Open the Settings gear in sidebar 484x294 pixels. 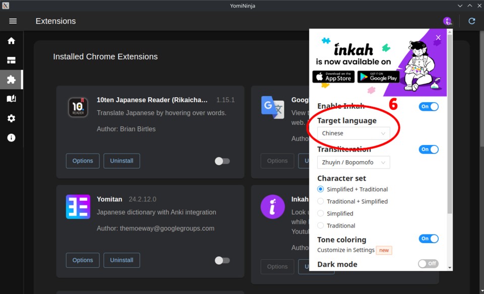coord(11,118)
